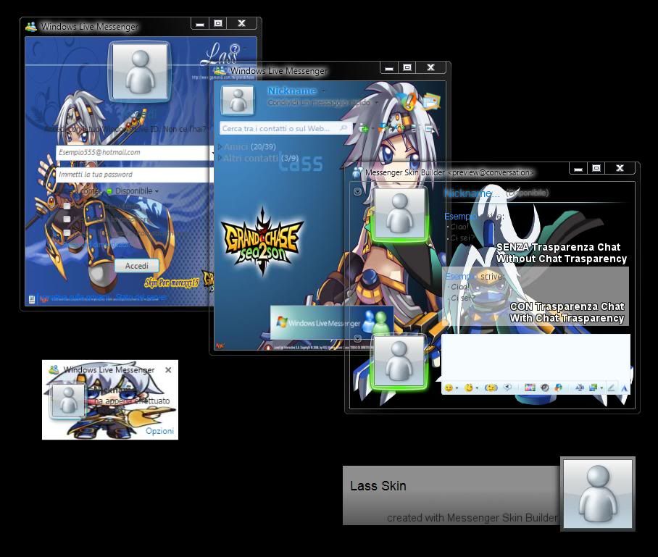The width and height of the screenshot is (658, 557).
Task: Click the Opzioni link in notification popup
Action: coord(159,431)
